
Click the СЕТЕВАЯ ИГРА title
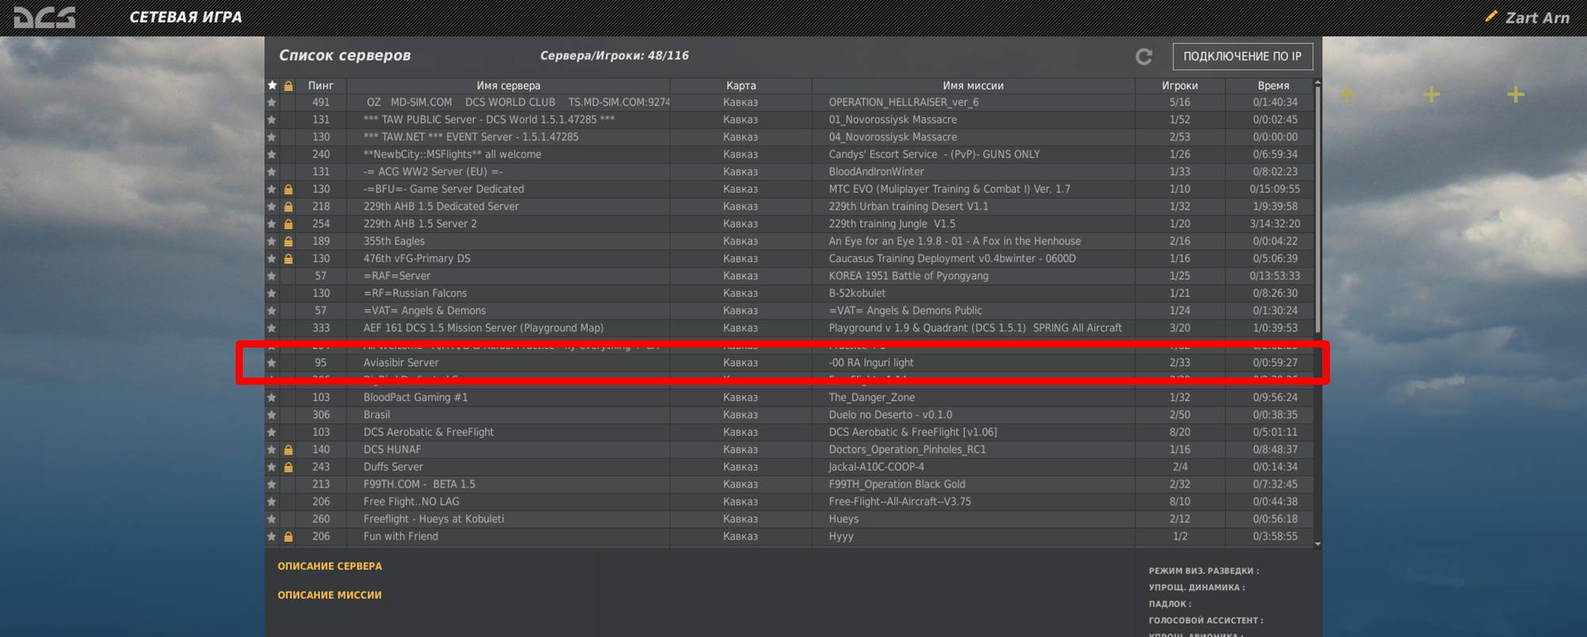(186, 17)
